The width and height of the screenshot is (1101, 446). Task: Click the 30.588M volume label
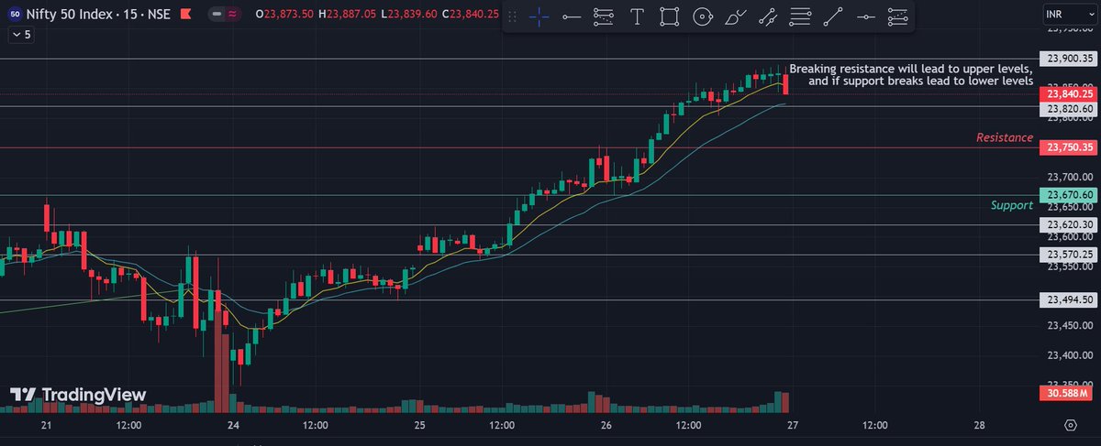click(x=1065, y=393)
